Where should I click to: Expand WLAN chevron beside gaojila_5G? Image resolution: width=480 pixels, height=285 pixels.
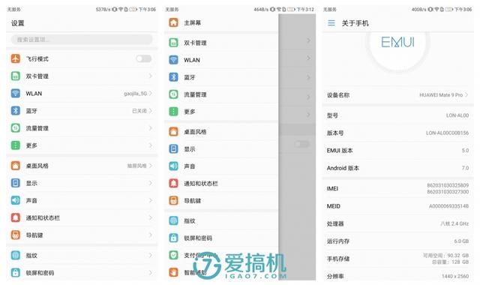click(150, 93)
